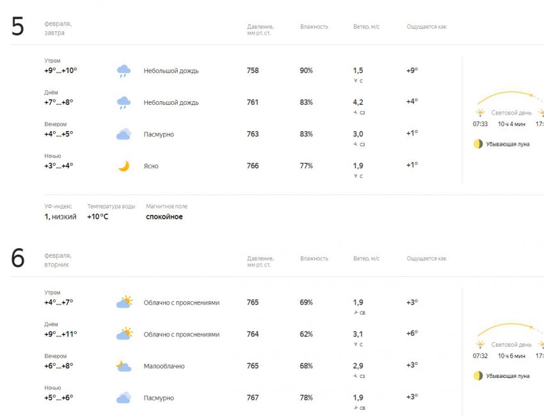This screenshot has height=417, width=544.
Task: Click the rain icon for February 5 daytime
Action: click(x=124, y=103)
